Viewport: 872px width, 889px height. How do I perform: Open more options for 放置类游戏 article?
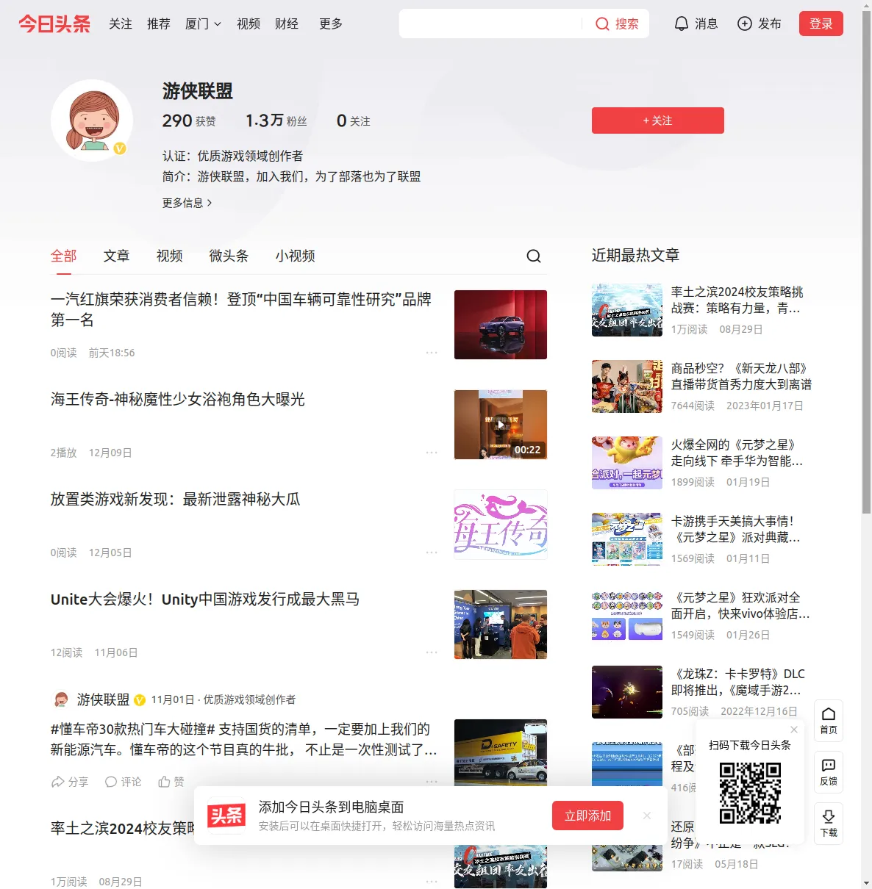[432, 553]
